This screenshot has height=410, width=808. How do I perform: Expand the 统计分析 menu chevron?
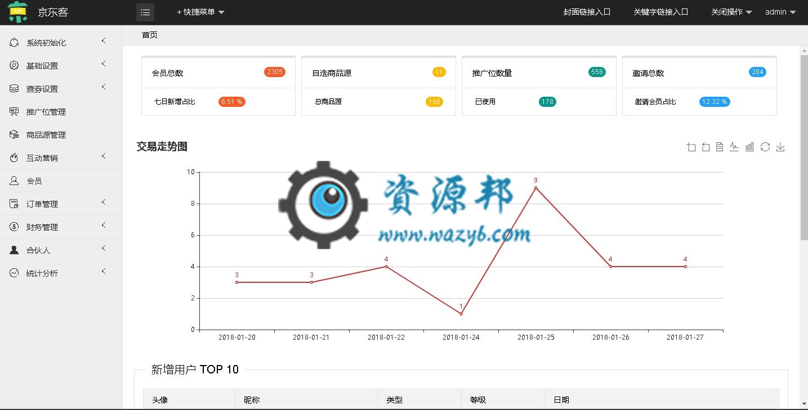click(104, 272)
